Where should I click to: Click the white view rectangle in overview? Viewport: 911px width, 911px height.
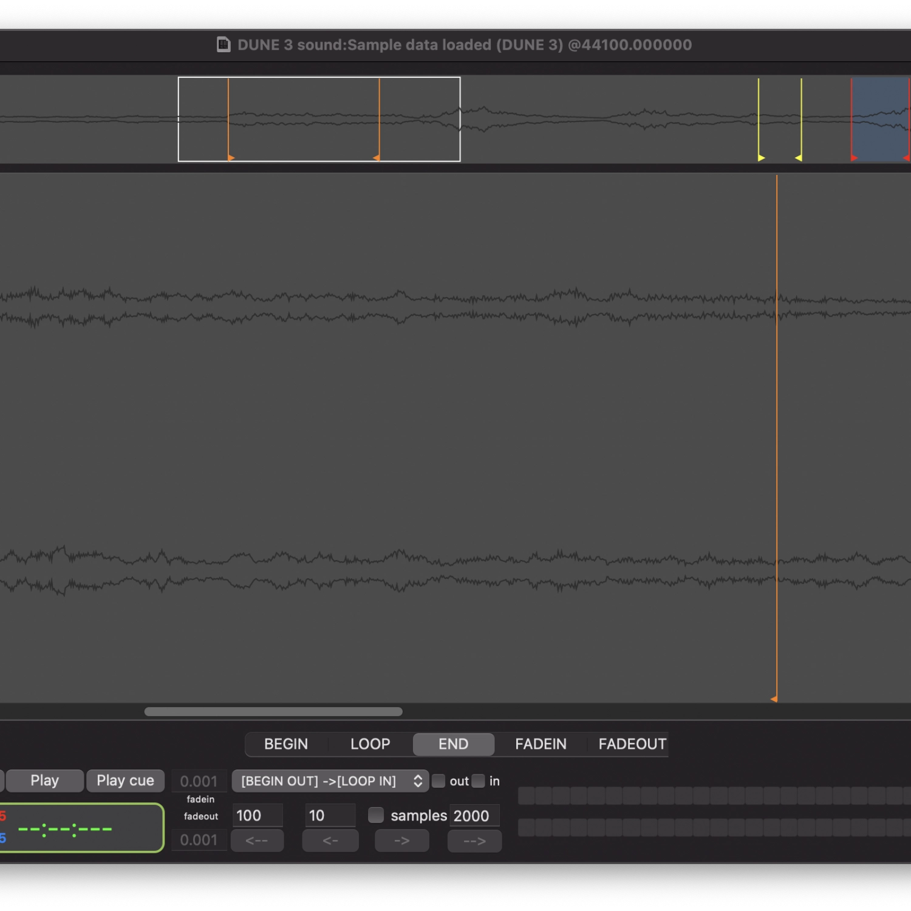coord(319,119)
